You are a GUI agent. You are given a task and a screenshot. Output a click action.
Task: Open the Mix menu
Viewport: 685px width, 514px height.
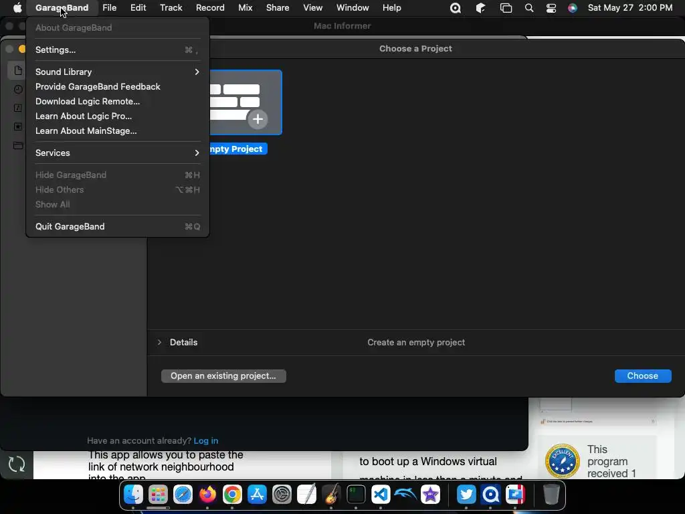[x=245, y=8]
